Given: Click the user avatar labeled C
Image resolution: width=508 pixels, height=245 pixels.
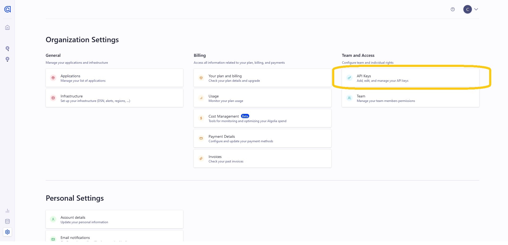Looking at the screenshot, I should click(467, 9).
